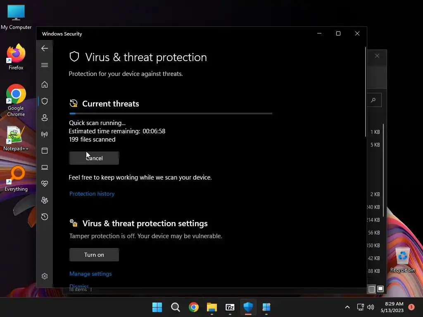The image size is (423, 317).
Task: Open notifications badge showing 3
Action: pos(411,307)
